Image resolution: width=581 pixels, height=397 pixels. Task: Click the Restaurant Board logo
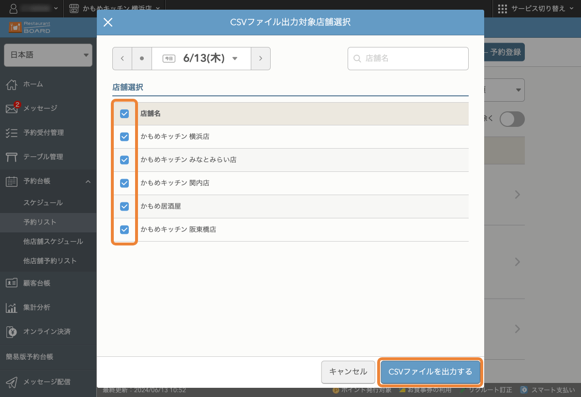[x=30, y=27]
